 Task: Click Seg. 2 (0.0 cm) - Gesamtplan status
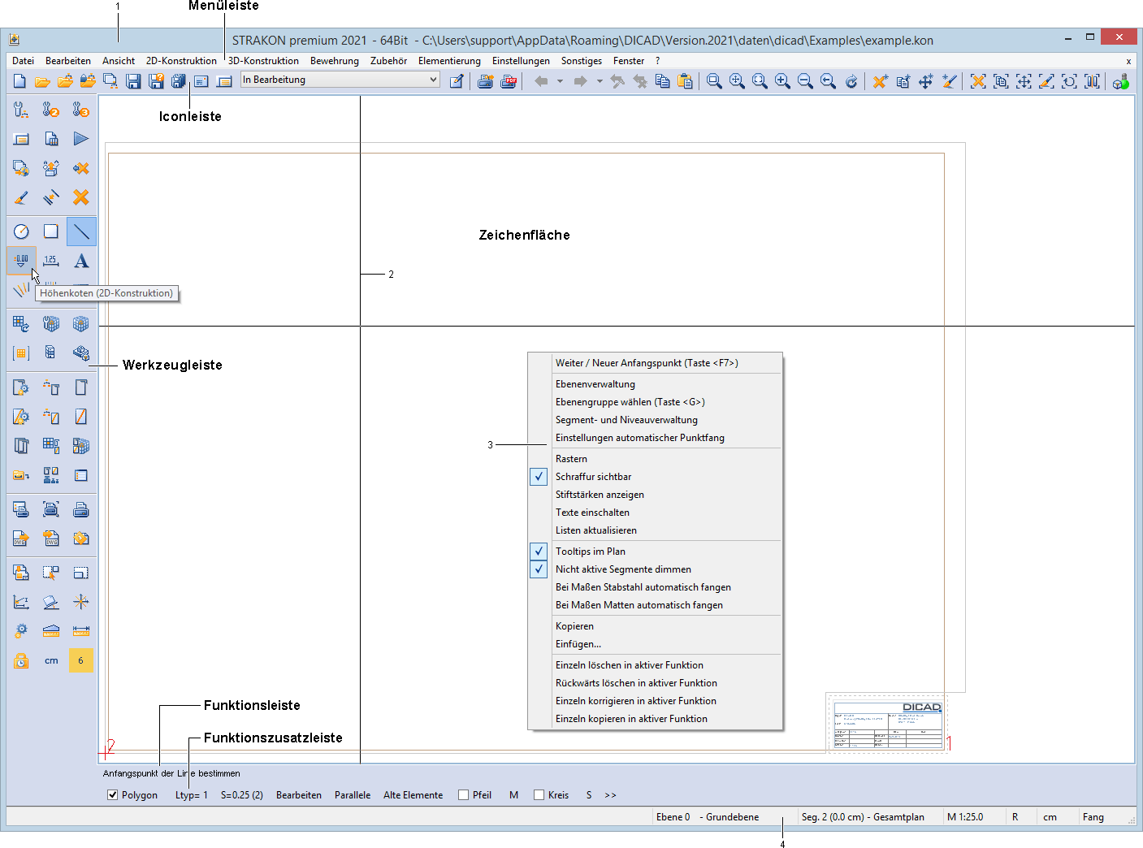[869, 817]
